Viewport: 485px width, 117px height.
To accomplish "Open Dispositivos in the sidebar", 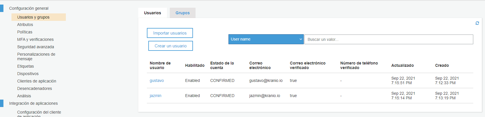I will click(28, 74).
